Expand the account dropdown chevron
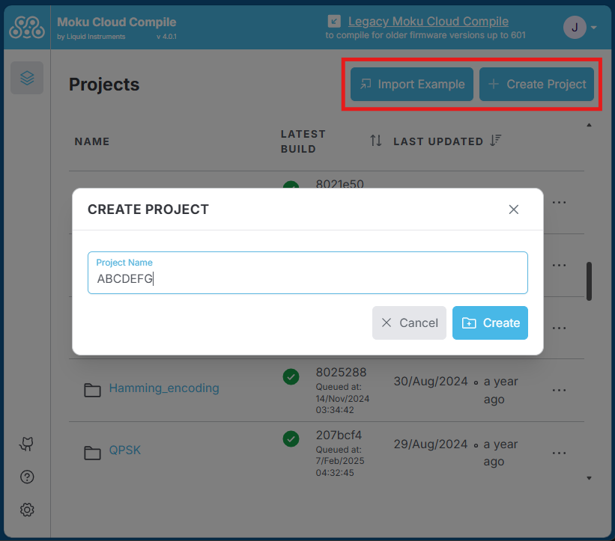Image resolution: width=615 pixels, height=541 pixels. pos(593,27)
